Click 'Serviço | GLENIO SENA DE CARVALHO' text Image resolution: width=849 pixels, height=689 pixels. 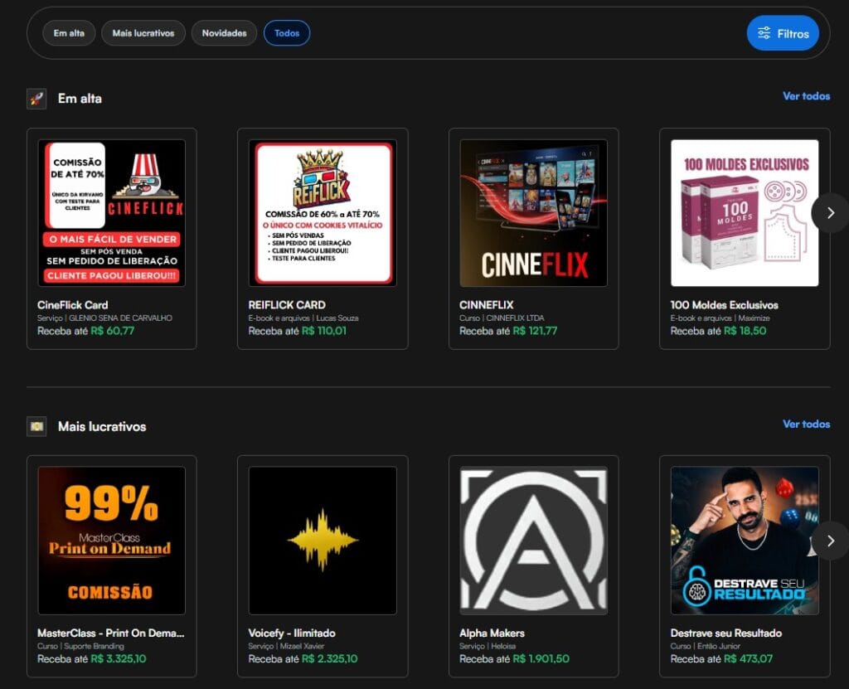(x=104, y=318)
